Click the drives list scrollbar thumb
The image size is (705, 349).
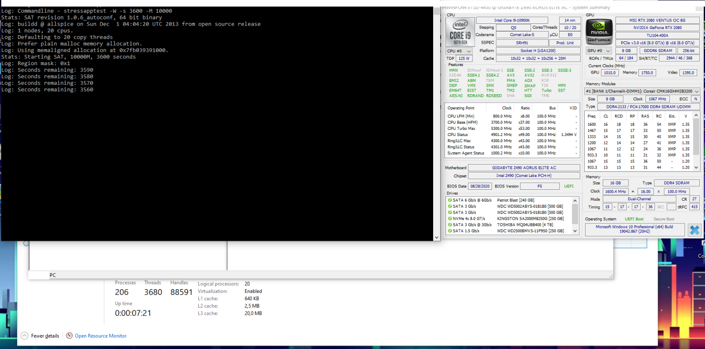point(575,214)
